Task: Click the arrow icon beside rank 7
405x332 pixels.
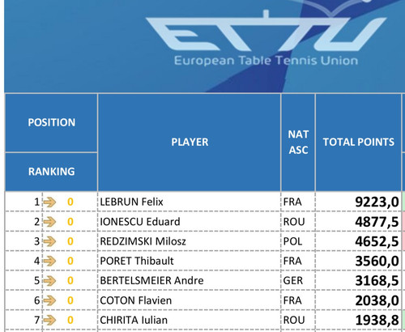Action: point(50,320)
